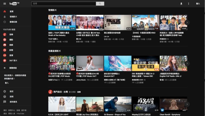Image resolution: width=205 pixels, height=116 pixels.
Task: Click the 東森新聞 CH51 channel name
Action: pos(138,80)
